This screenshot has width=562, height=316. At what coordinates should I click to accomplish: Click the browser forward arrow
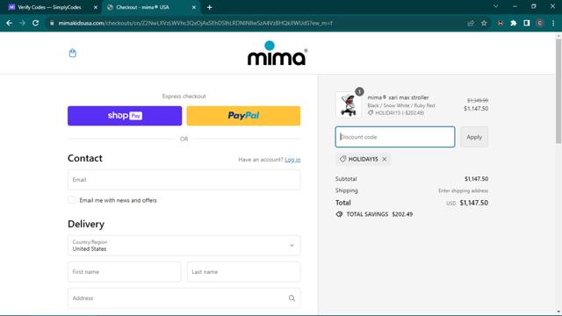pyautogui.click(x=22, y=23)
